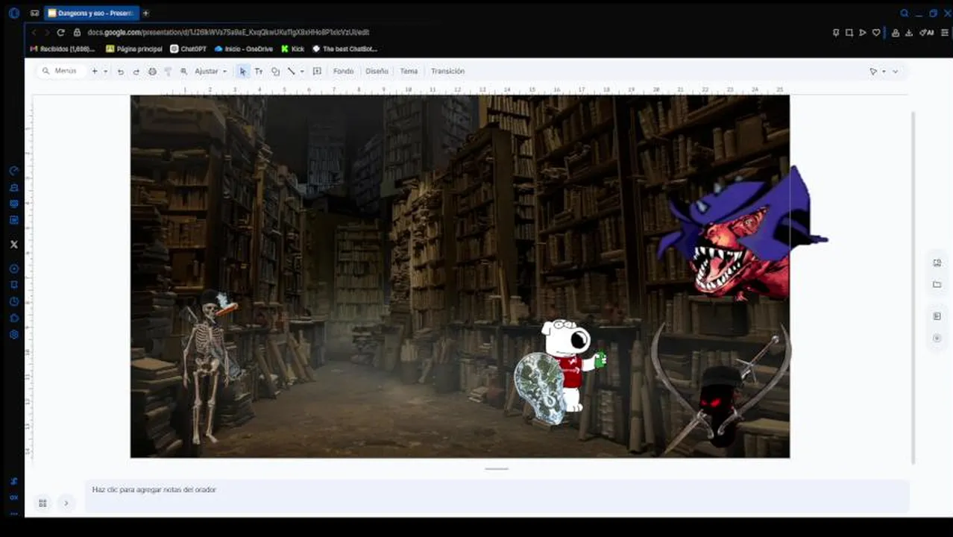Open the Transición option
This screenshot has width=953, height=537.
(447, 72)
